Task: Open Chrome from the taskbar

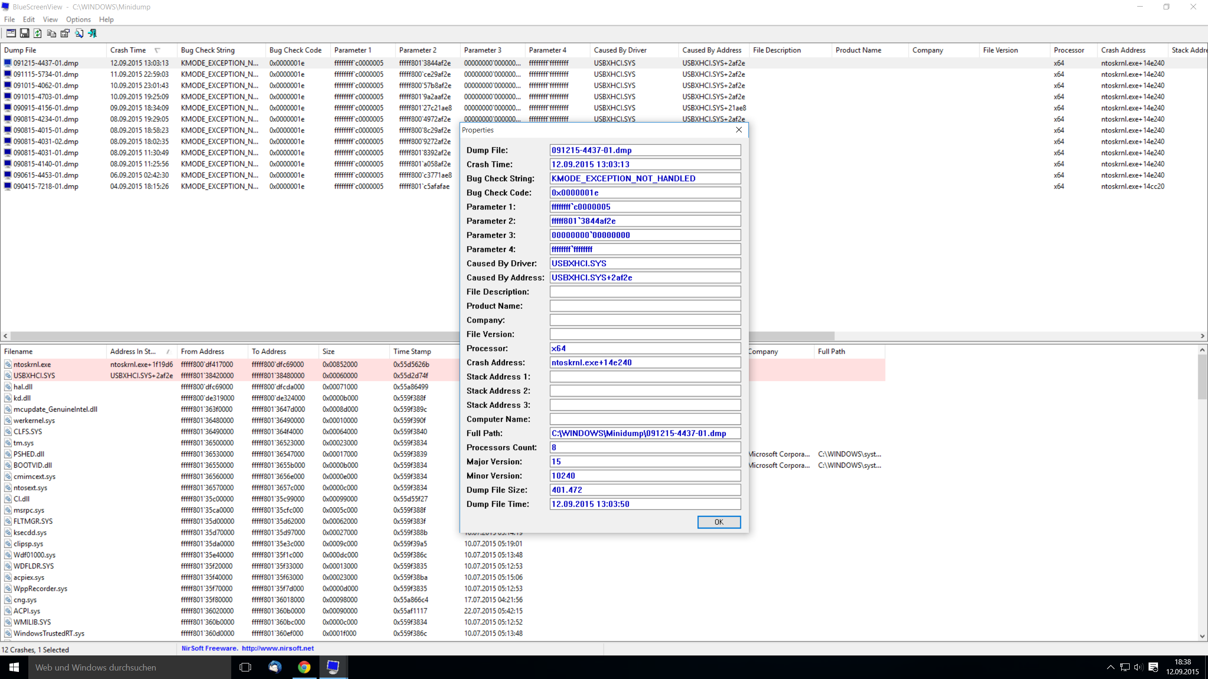Action: (x=304, y=667)
